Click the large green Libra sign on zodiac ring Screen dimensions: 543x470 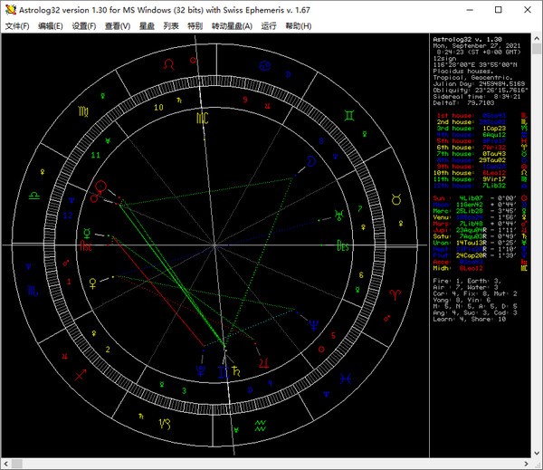pos(34,196)
